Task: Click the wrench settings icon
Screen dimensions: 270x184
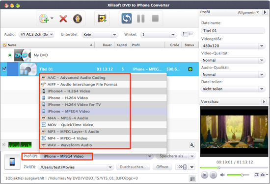Action: pyautogui.click(x=192, y=145)
